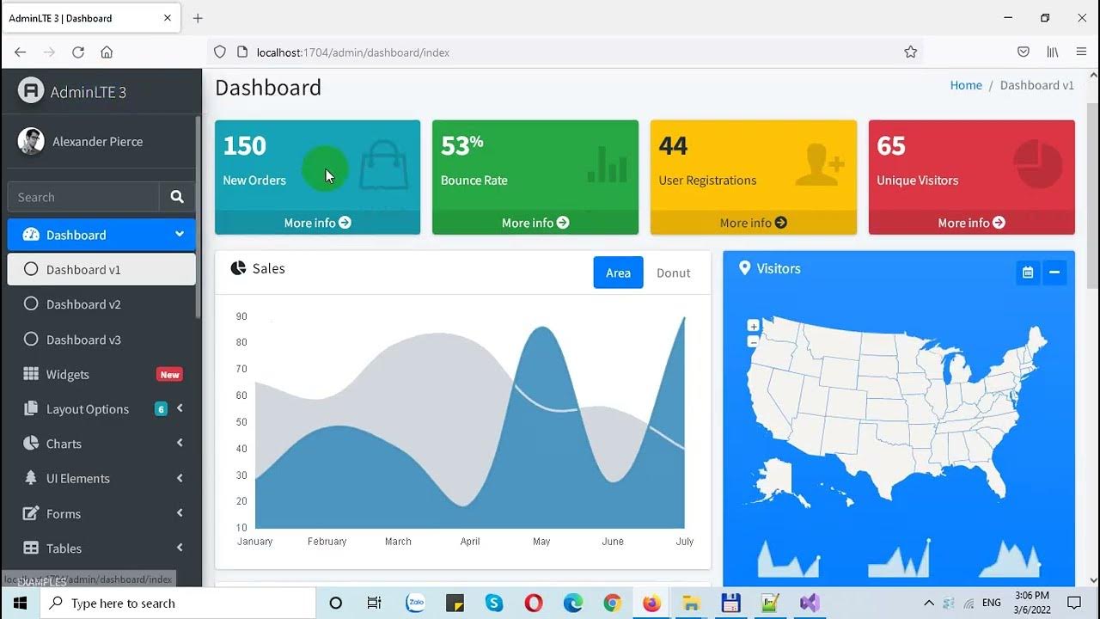Click the UI Elements tree icon
The width and height of the screenshot is (1100, 619).
(x=31, y=478)
